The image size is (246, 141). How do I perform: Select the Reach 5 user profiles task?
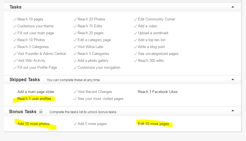[x=34, y=99]
